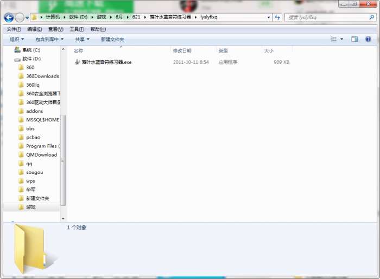The image size is (380, 279).
Task: Select the addons folder in tree
Action: click(x=34, y=111)
